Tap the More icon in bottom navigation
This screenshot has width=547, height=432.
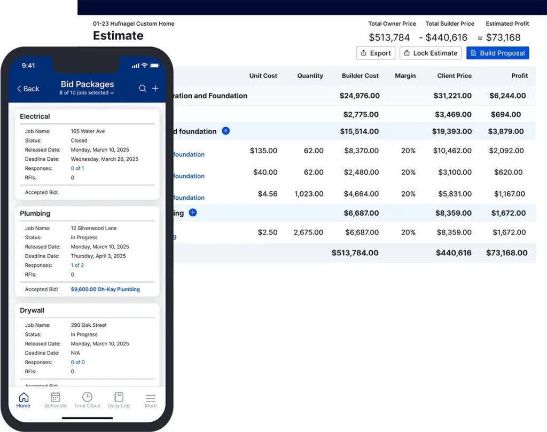click(x=150, y=399)
